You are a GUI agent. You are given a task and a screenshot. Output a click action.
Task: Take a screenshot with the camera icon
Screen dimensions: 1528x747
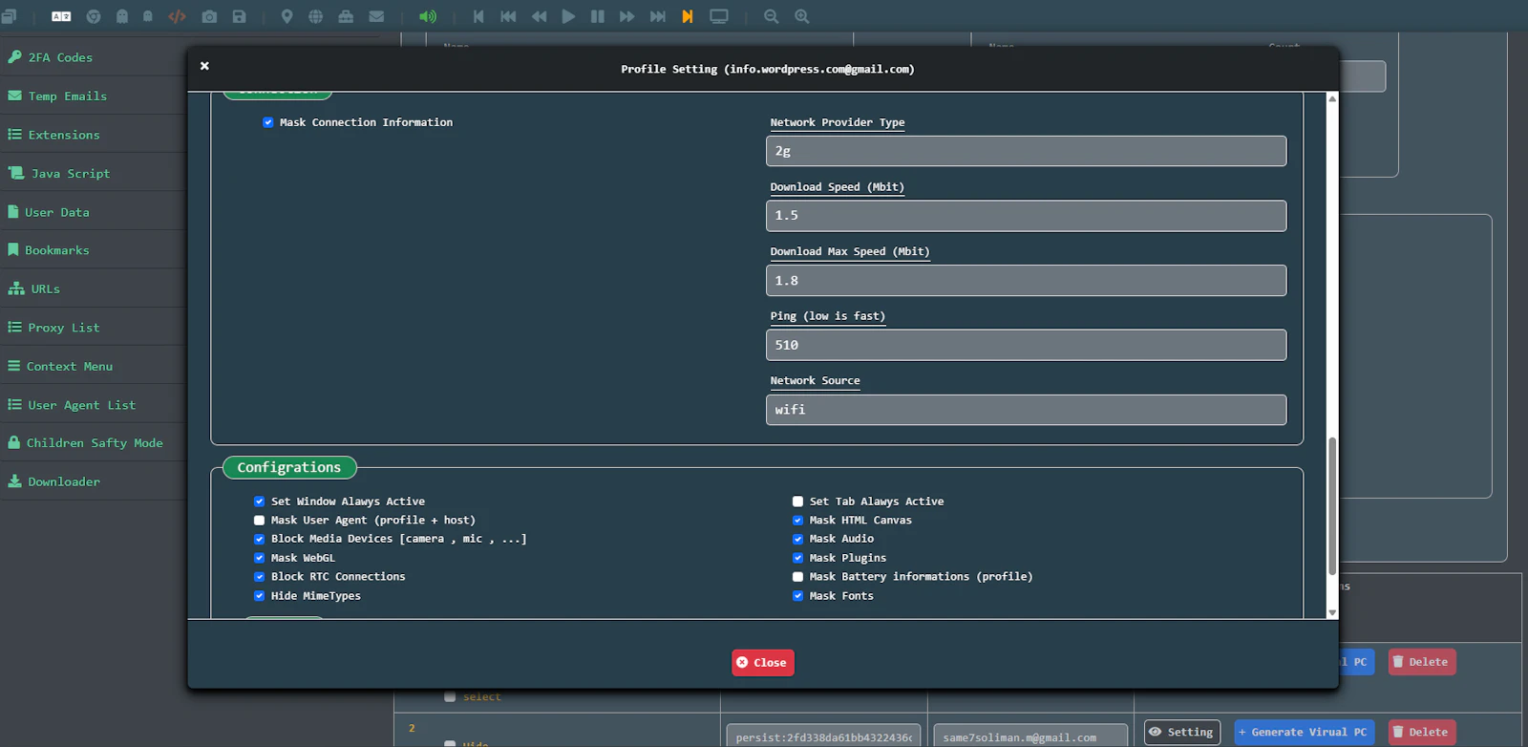coord(210,16)
